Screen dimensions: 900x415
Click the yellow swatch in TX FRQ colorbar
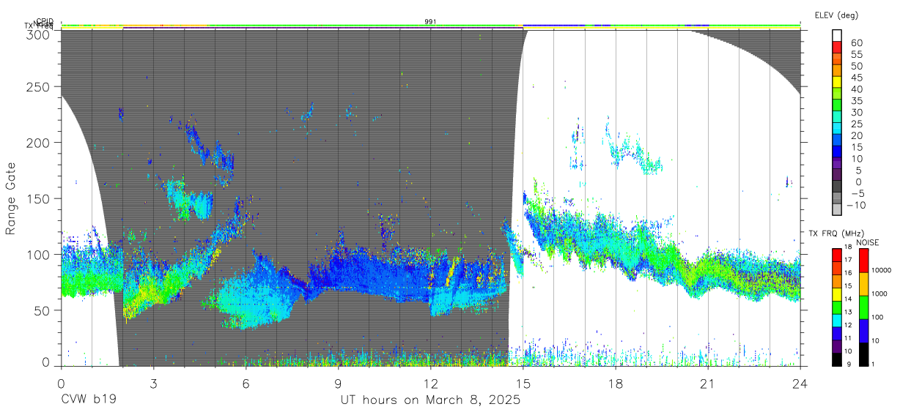838,295
